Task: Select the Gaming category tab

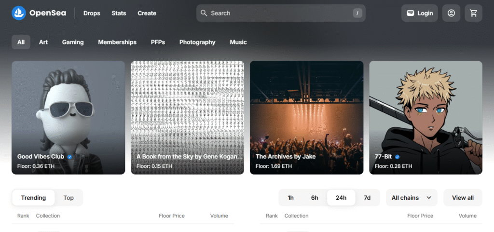Action: (x=73, y=42)
